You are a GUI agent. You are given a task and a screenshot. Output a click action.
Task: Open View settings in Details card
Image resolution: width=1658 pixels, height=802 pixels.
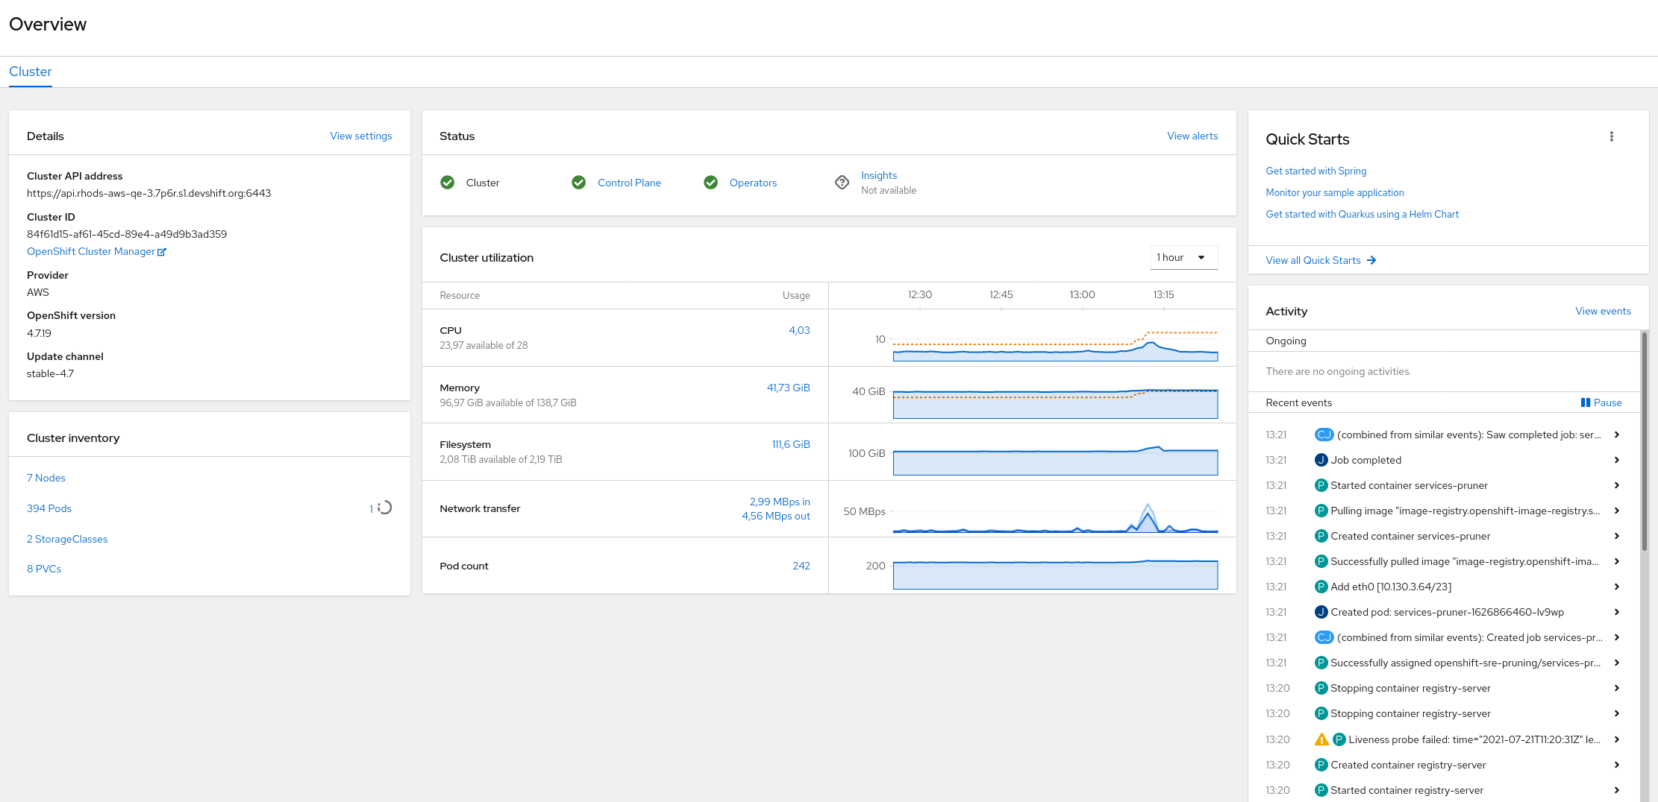coord(360,136)
